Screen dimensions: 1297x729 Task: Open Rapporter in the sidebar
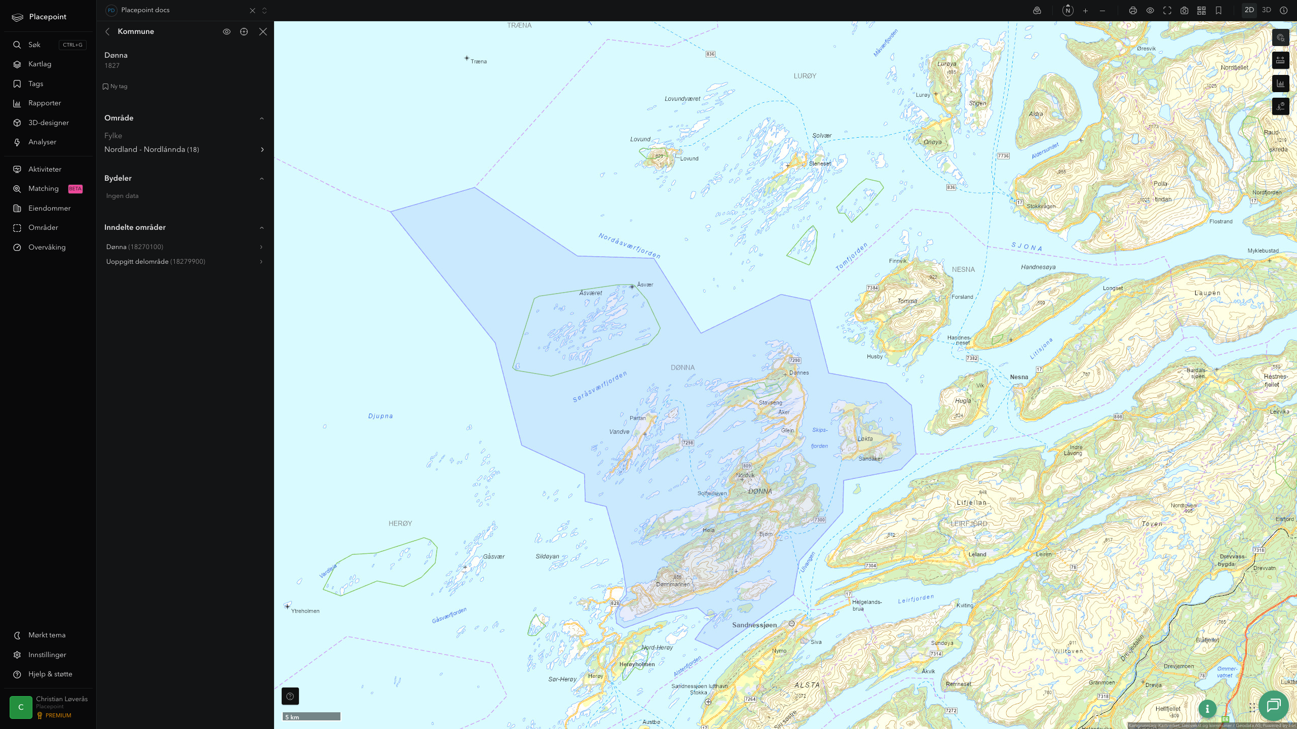pyautogui.click(x=48, y=103)
